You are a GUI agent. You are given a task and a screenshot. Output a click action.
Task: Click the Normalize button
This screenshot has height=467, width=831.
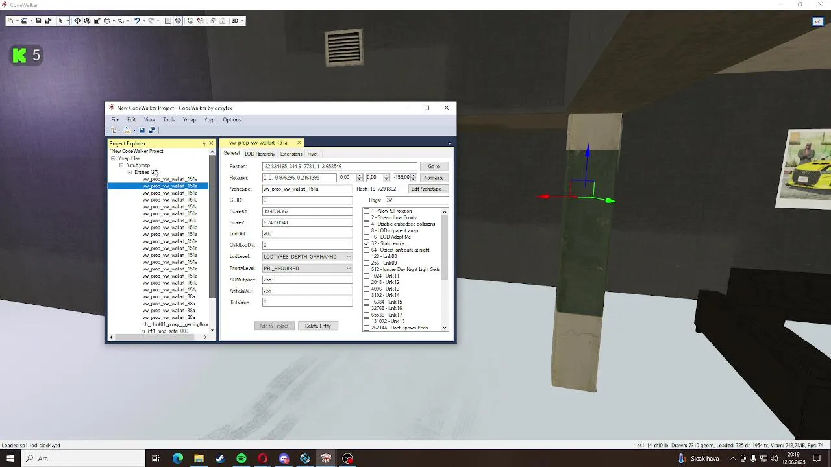(434, 178)
